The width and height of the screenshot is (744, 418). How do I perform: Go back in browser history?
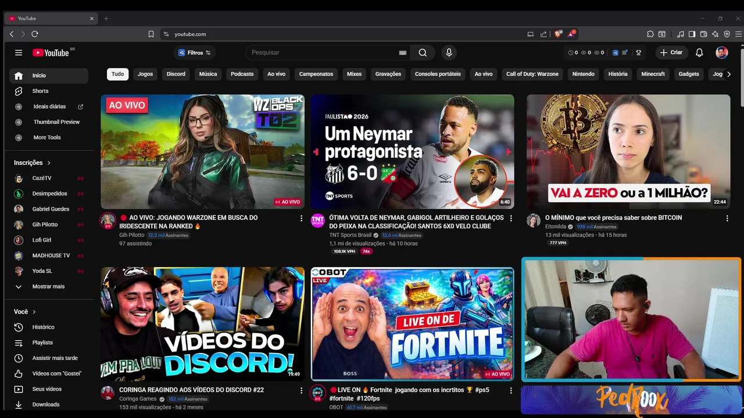(x=12, y=34)
